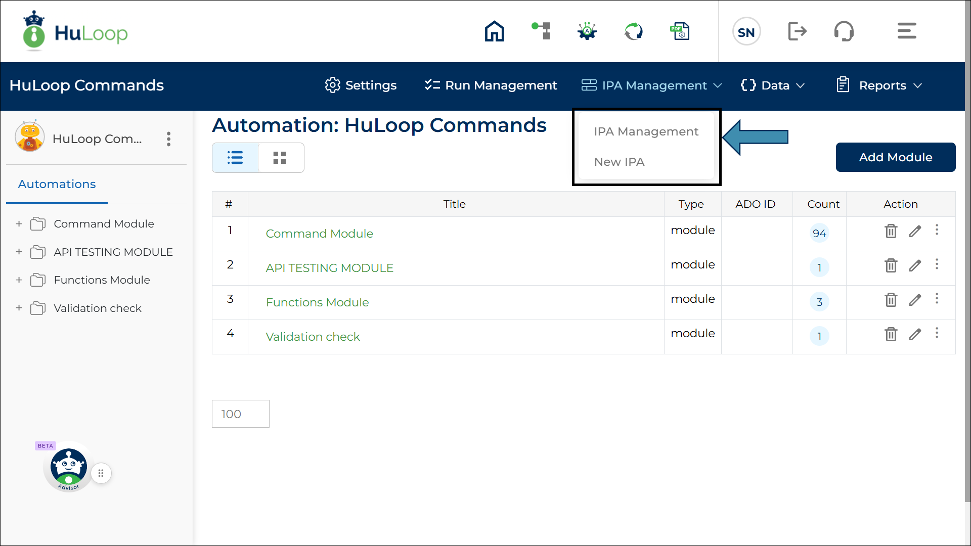Open kebab menu for Command Module row
The width and height of the screenshot is (971, 546).
click(937, 231)
